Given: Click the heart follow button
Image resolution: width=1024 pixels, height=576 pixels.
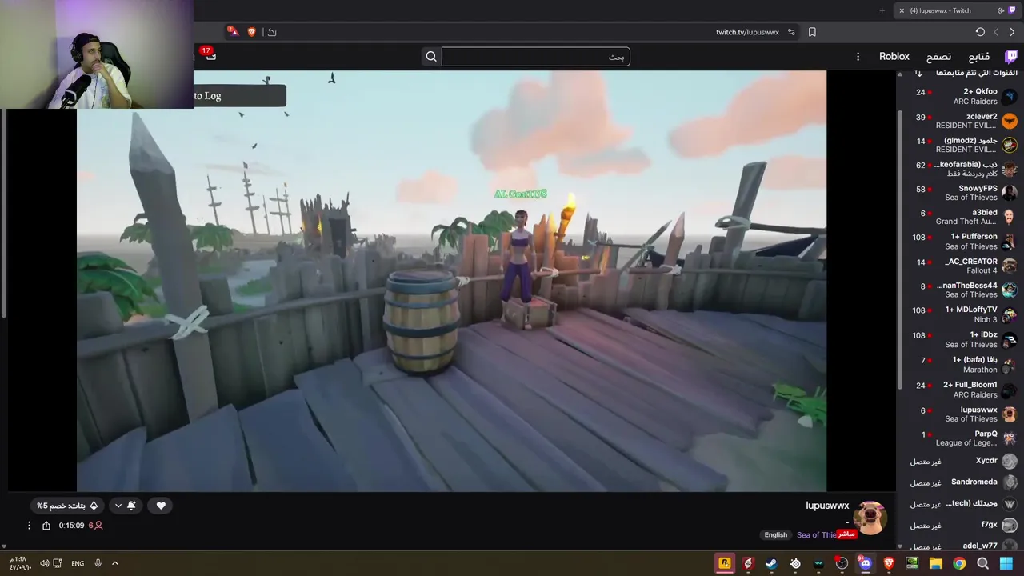Looking at the screenshot, I should (x=161, y=506).
